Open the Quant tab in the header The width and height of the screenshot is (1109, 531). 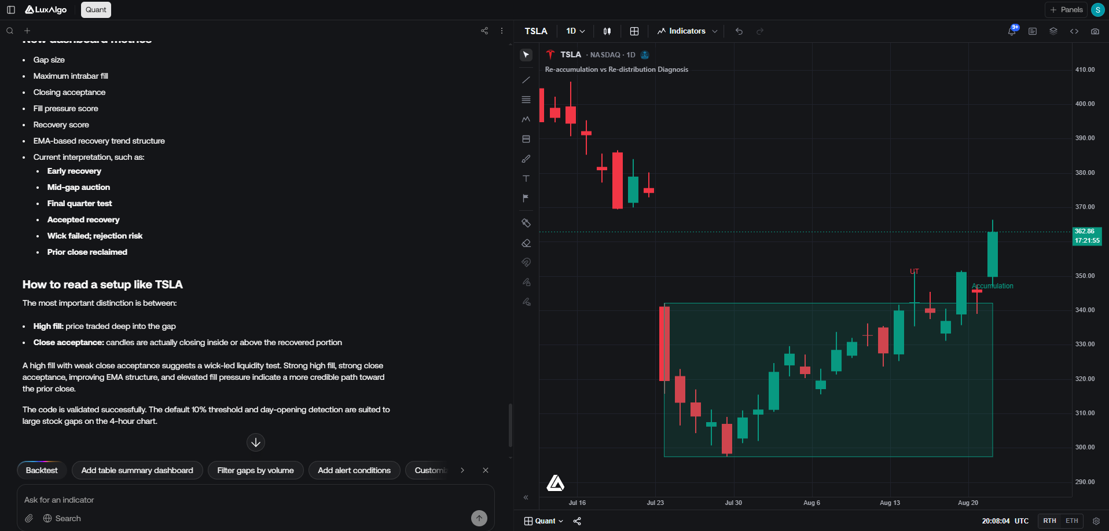tap(96, 10)
